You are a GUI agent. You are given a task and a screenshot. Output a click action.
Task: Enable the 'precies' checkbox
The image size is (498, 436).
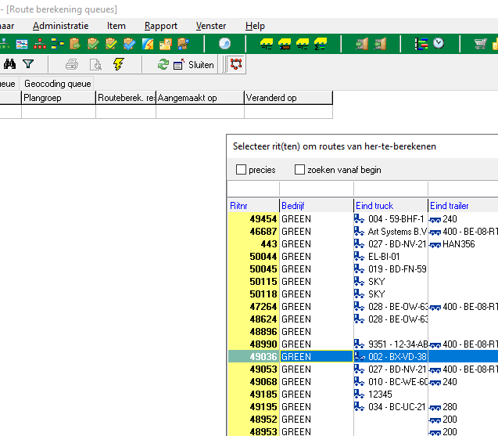point(242,170)
